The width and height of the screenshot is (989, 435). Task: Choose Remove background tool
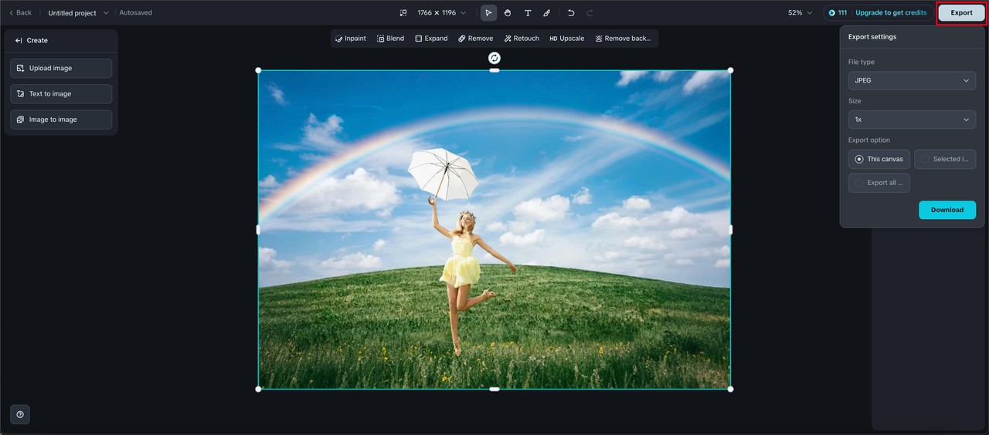pos(623,39)
